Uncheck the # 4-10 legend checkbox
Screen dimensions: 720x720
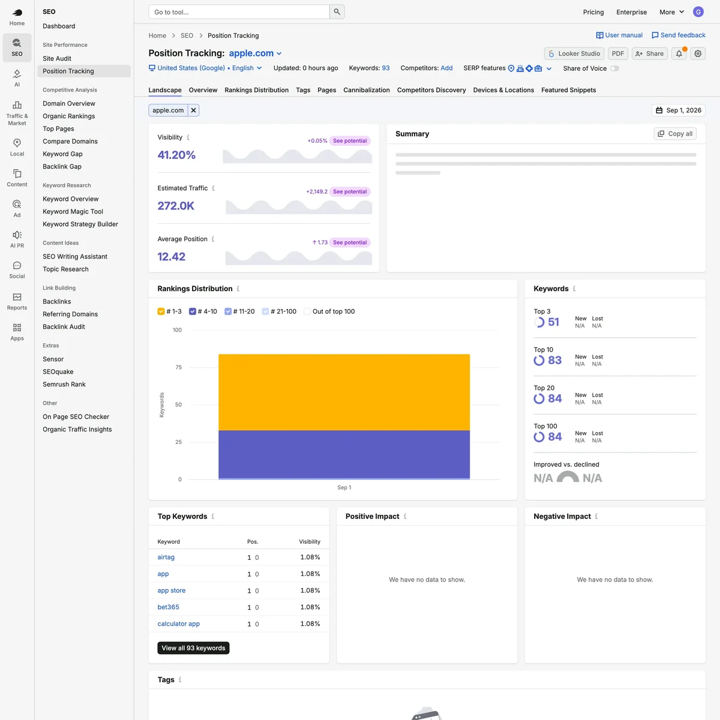[x=193, y=311]
